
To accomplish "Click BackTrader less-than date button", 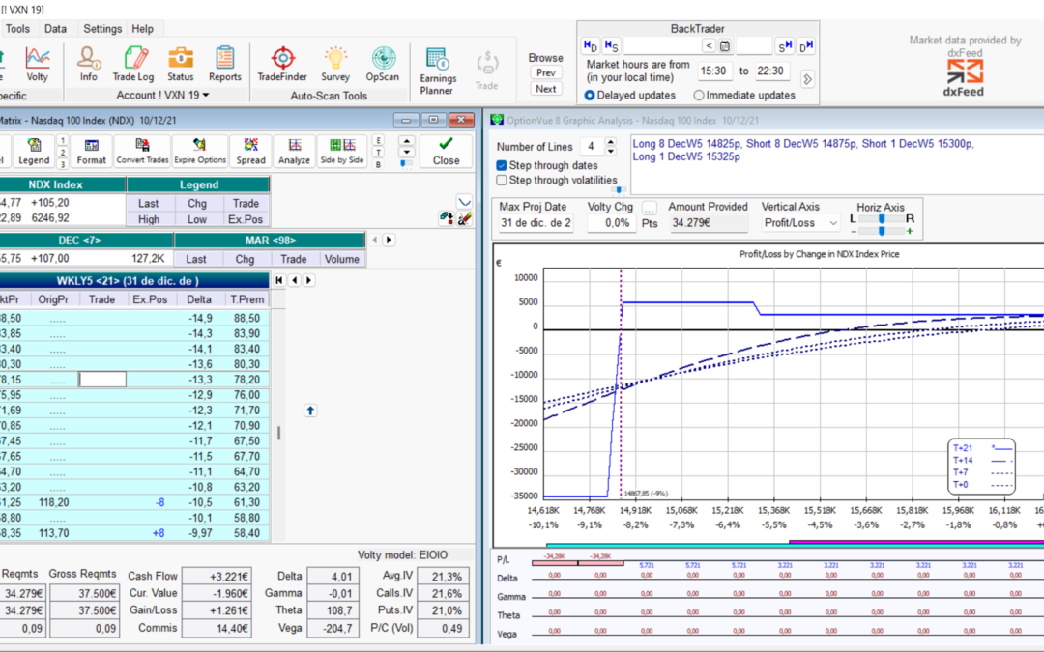I will tap(710, 46).
